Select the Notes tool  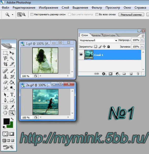[x=5, y=107]
